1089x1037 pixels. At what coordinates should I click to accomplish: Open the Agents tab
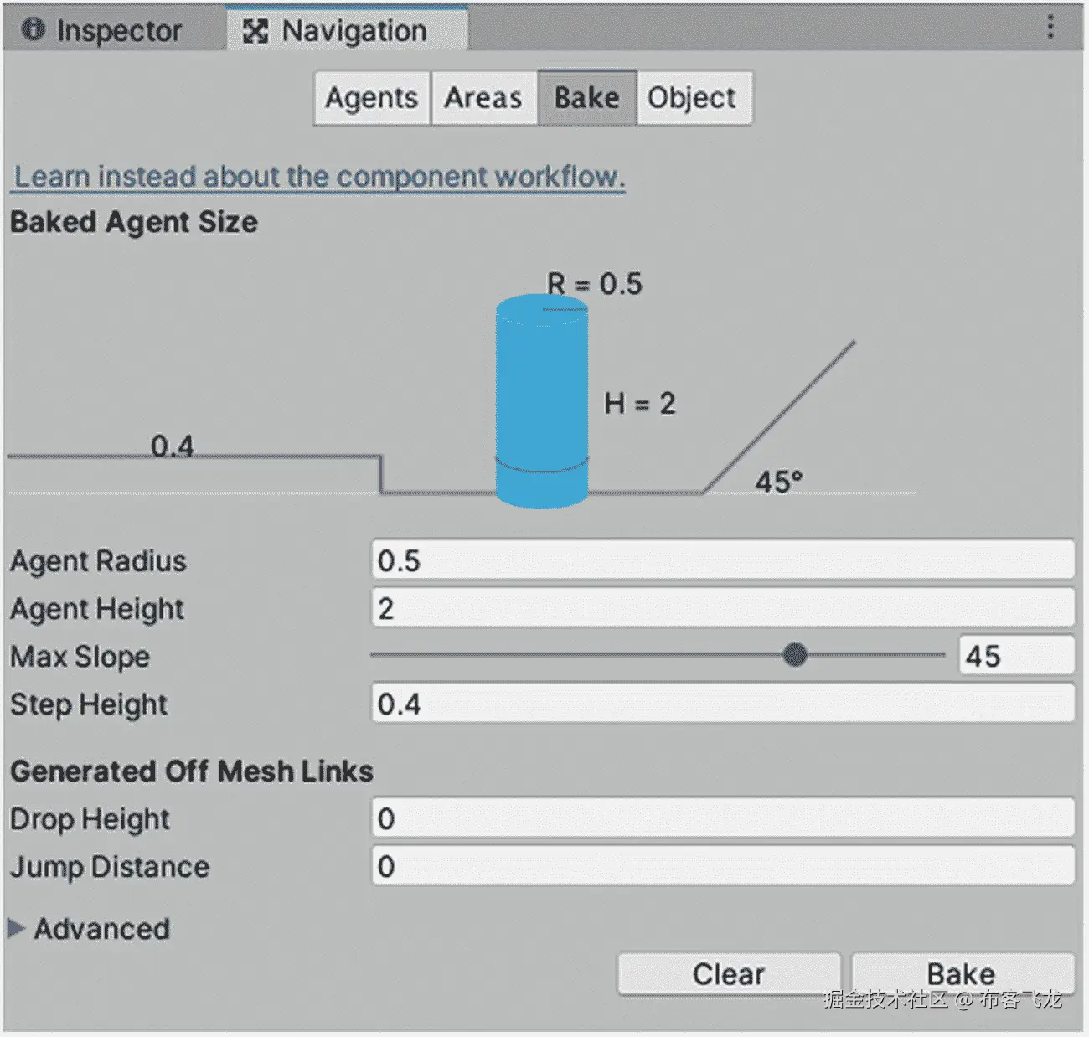tap(372, 98)
